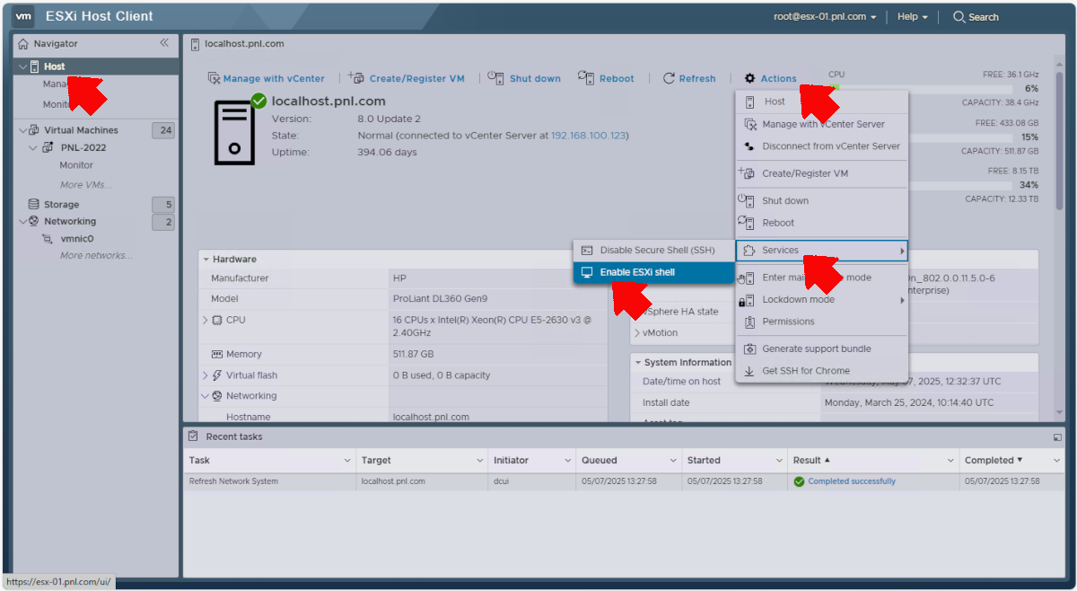Click the Create/Register VM toolbar icon
Image resolution: width=1077 pixels, height=591 pixels.
355,78
